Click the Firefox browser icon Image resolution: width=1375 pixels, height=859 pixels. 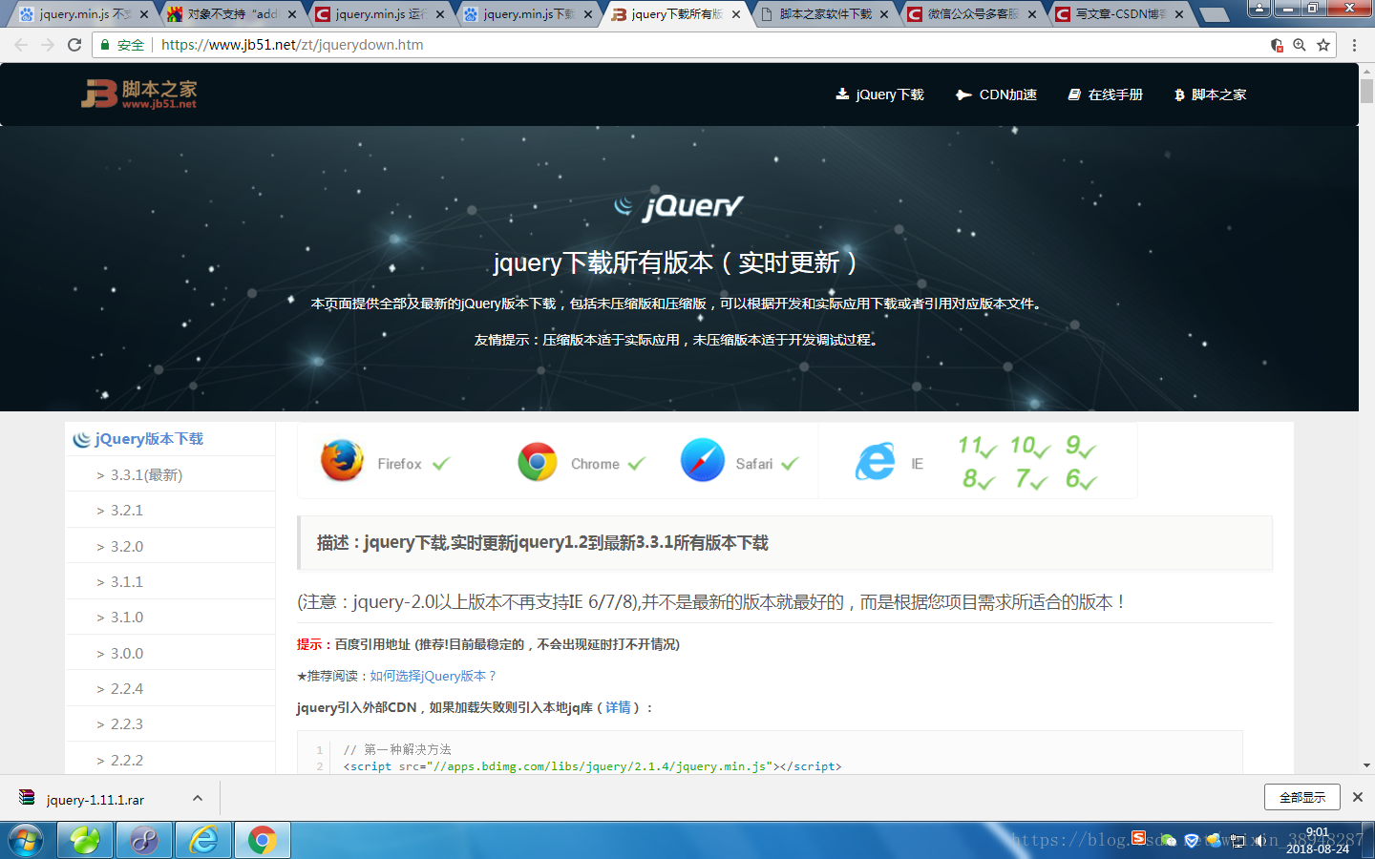[x=342, y=461]
